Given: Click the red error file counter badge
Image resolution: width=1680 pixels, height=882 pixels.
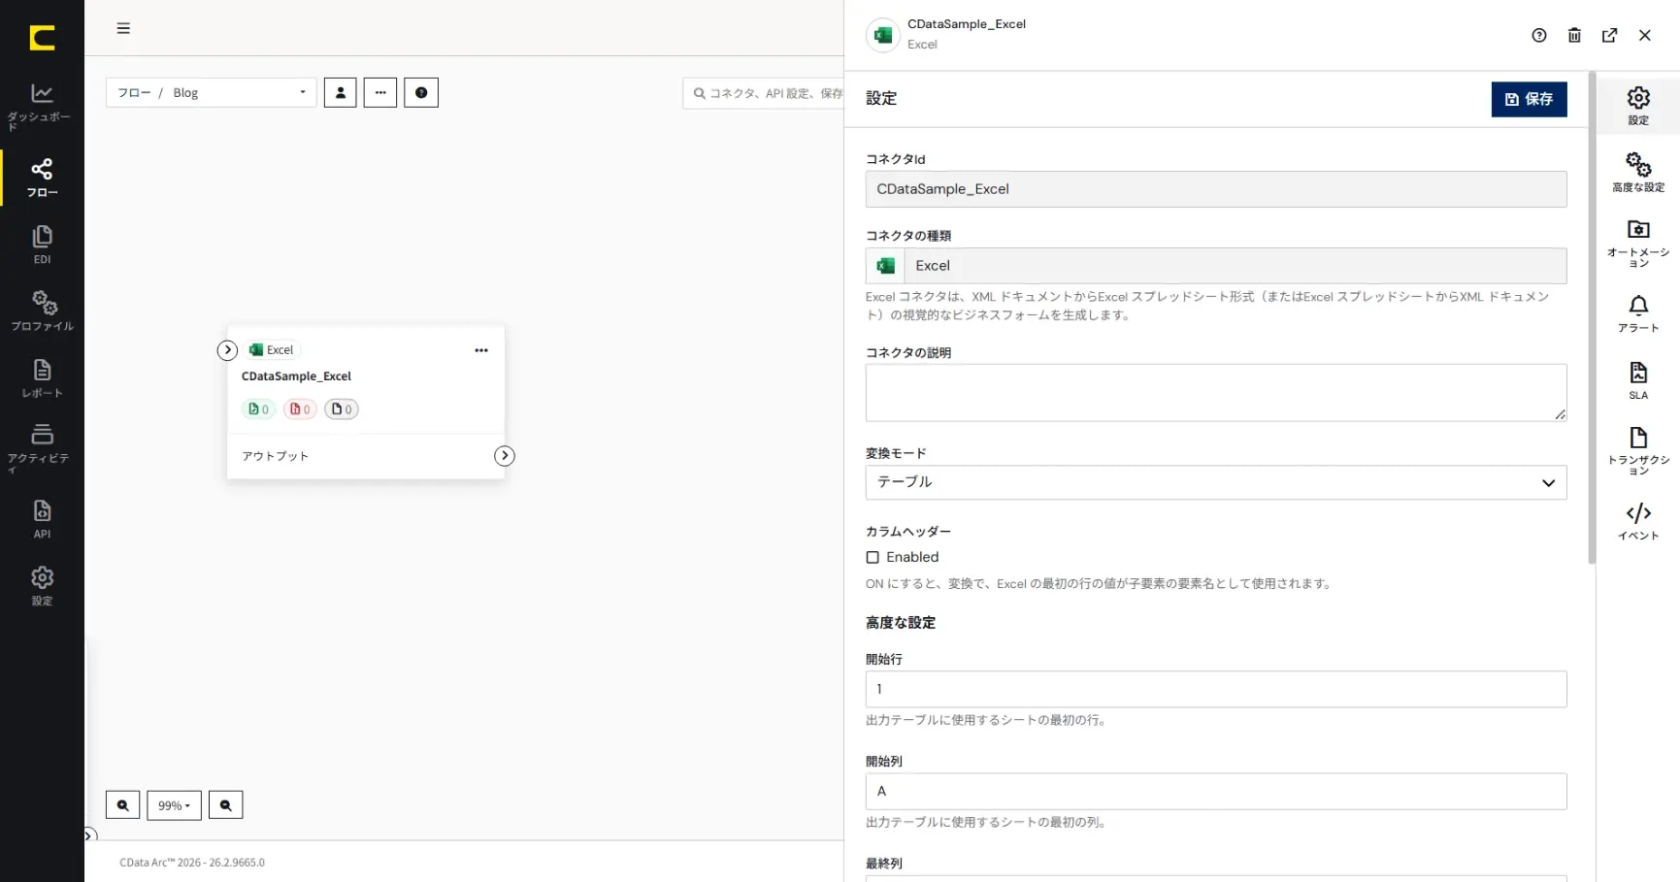Looking at the screenshot, I should click(300, 409).
